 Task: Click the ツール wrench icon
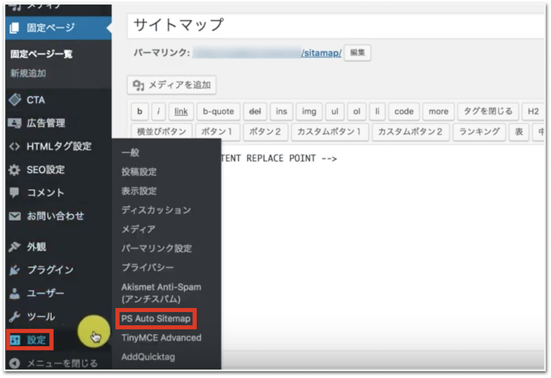(15, 317)
